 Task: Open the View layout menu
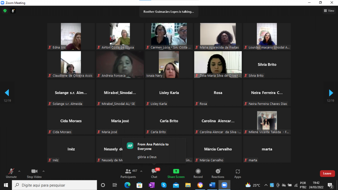tap(329, 11)
